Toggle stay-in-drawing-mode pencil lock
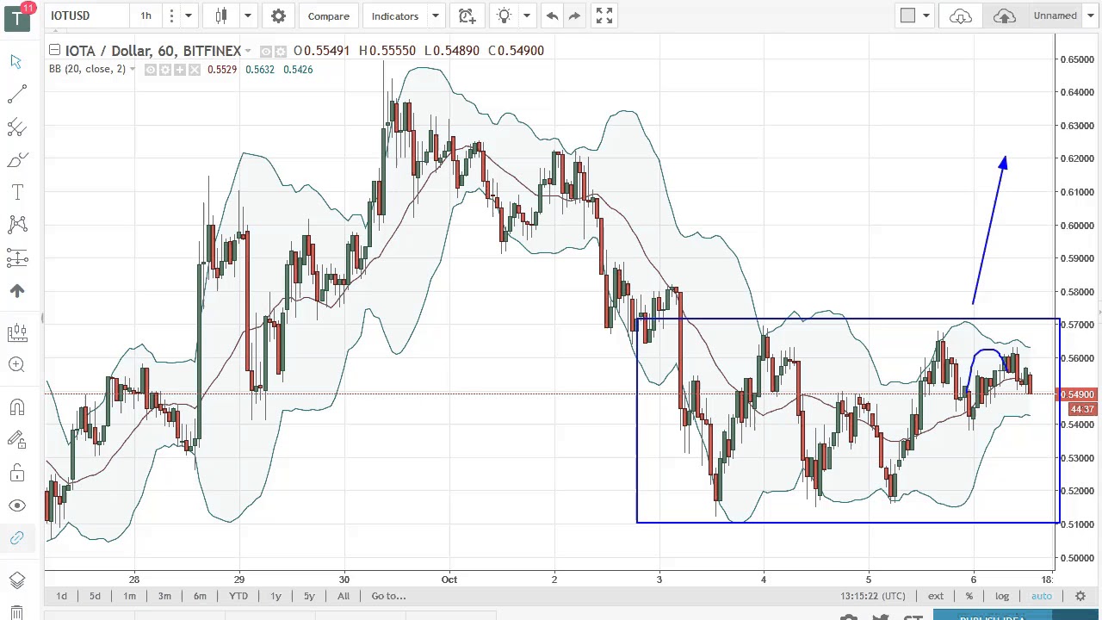1102x620 pixels. tap(16, 440)
